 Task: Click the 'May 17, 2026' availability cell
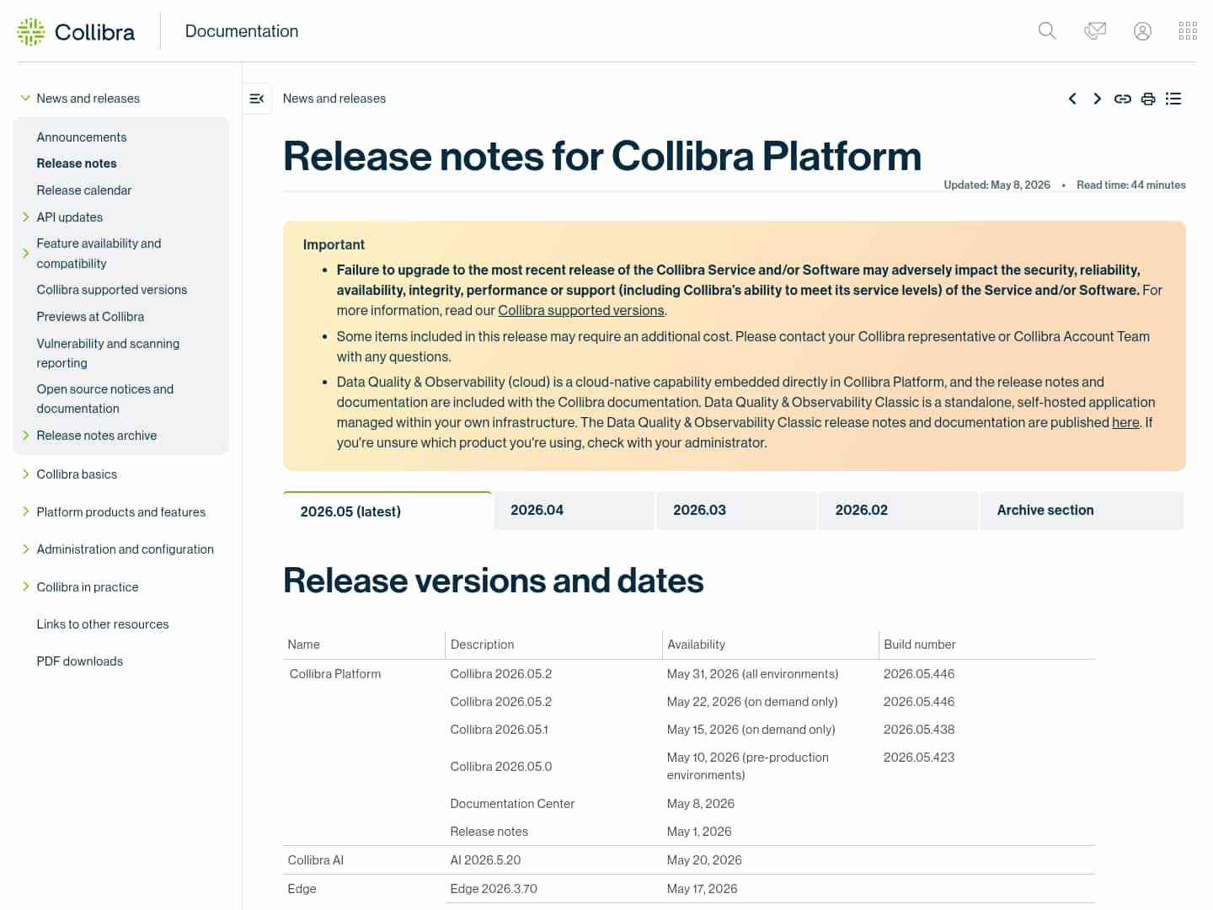[x=703, y=888]
